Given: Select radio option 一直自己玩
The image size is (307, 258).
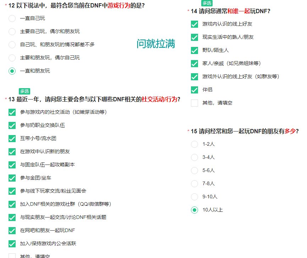Looking at the screenshot, I should point(12,18).
